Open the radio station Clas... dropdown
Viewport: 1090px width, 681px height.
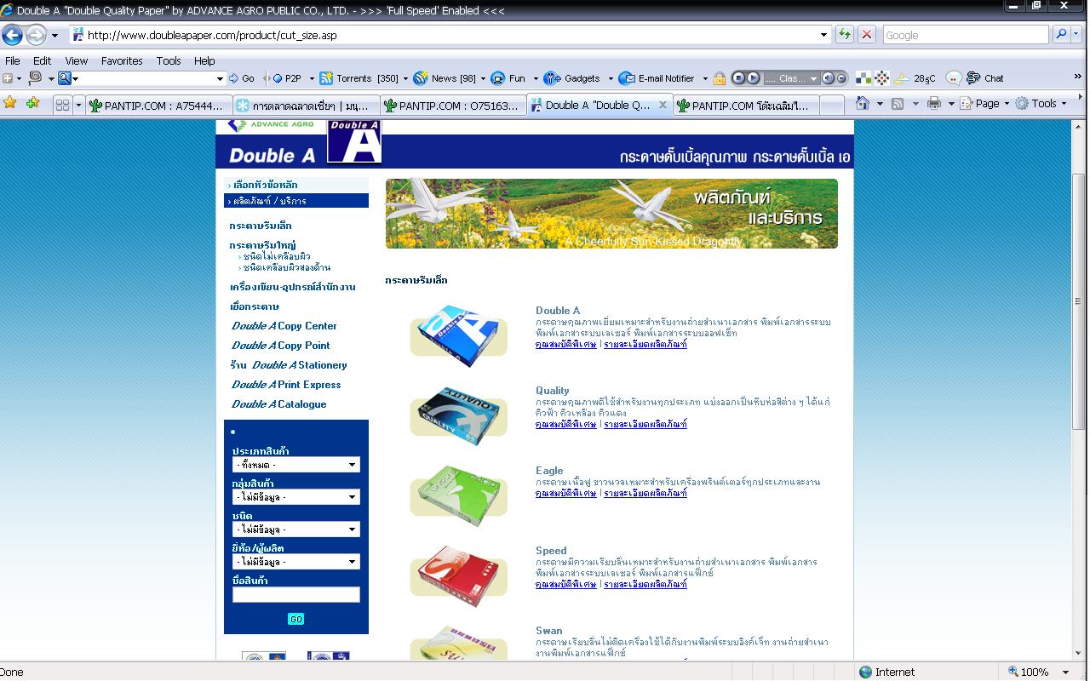[814, 78]
